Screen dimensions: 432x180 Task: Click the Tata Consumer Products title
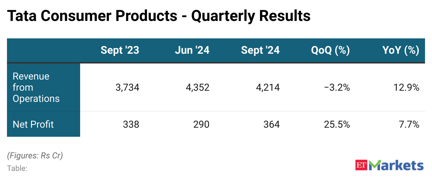tap(159, 16)
